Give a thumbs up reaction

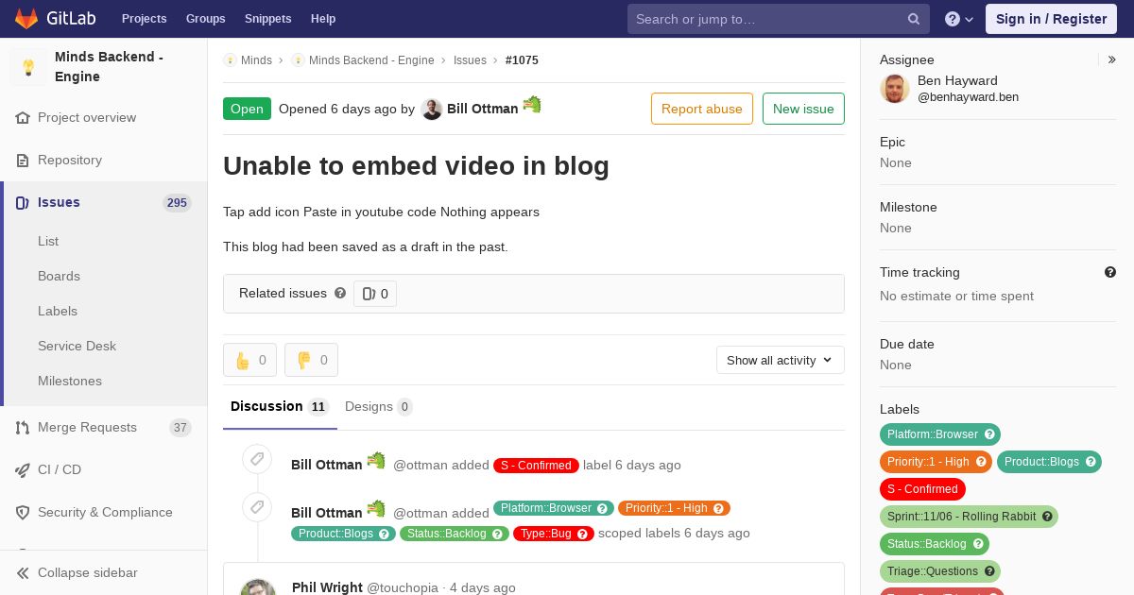[x=249, y=360]
